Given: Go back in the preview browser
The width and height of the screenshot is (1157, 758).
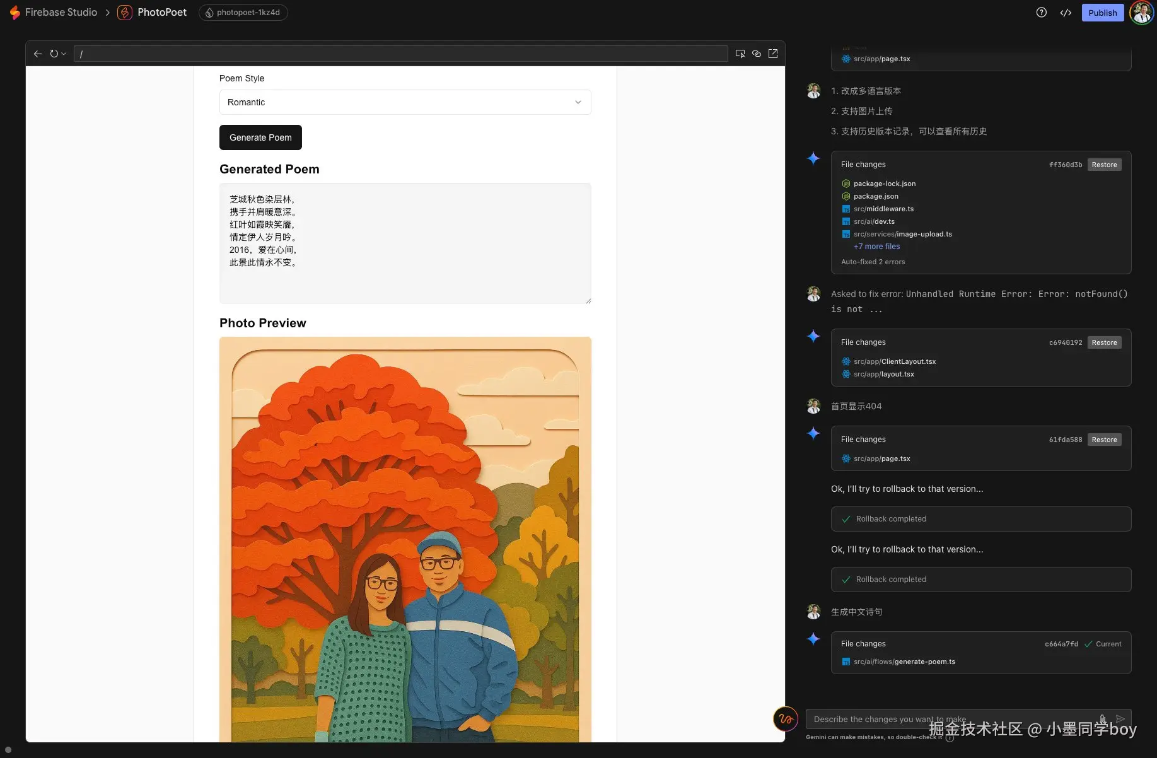Looking at the screenshot, I should [38, 54].
